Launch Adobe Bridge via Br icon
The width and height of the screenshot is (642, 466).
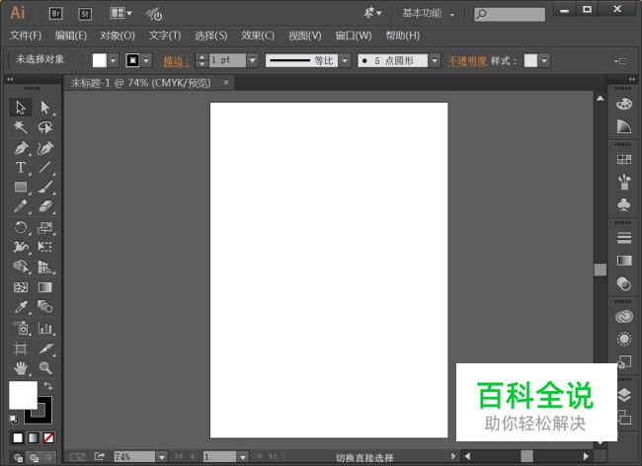tap(56, 13)
